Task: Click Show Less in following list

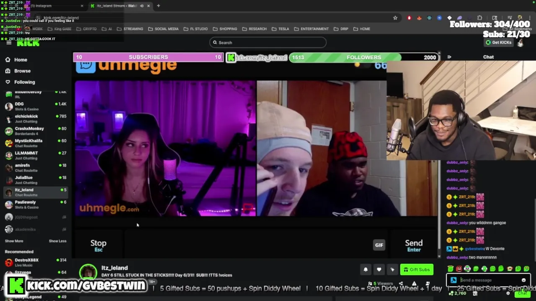Action: pyautogui.click(x=57, y=241)
